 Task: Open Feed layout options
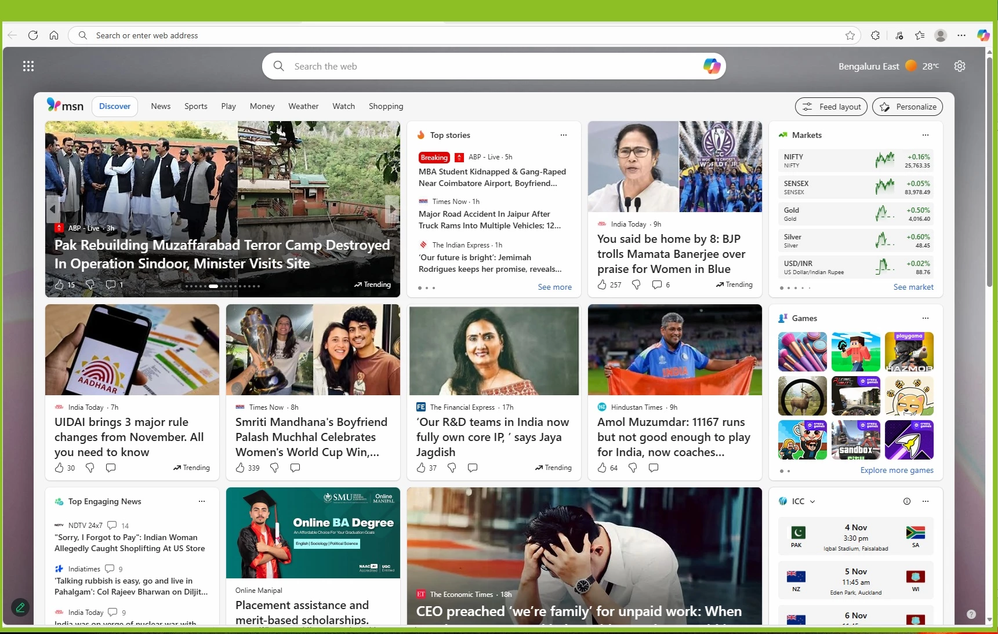[832, 107]
